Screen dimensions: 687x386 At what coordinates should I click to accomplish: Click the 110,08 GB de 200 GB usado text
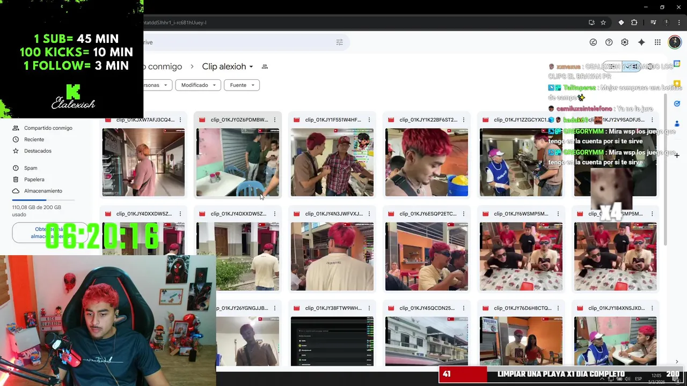click(x=36, y=211)
